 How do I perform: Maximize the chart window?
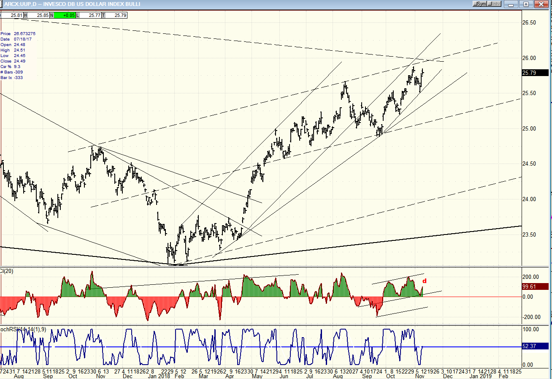pos(526,4)
